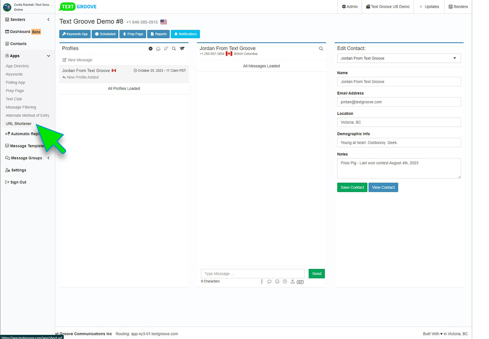This screenshot has width=489, height=339.
Task: Click the Name input field
Action: (x=399, y=81)
